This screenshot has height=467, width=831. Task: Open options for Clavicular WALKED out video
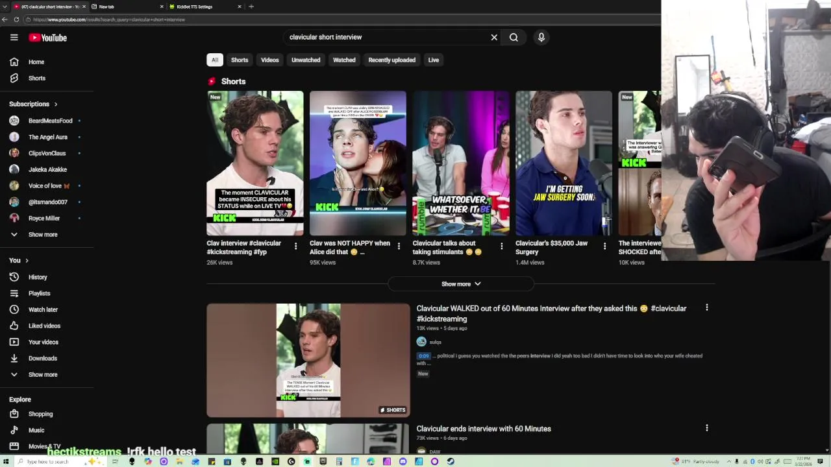[707, 307]
